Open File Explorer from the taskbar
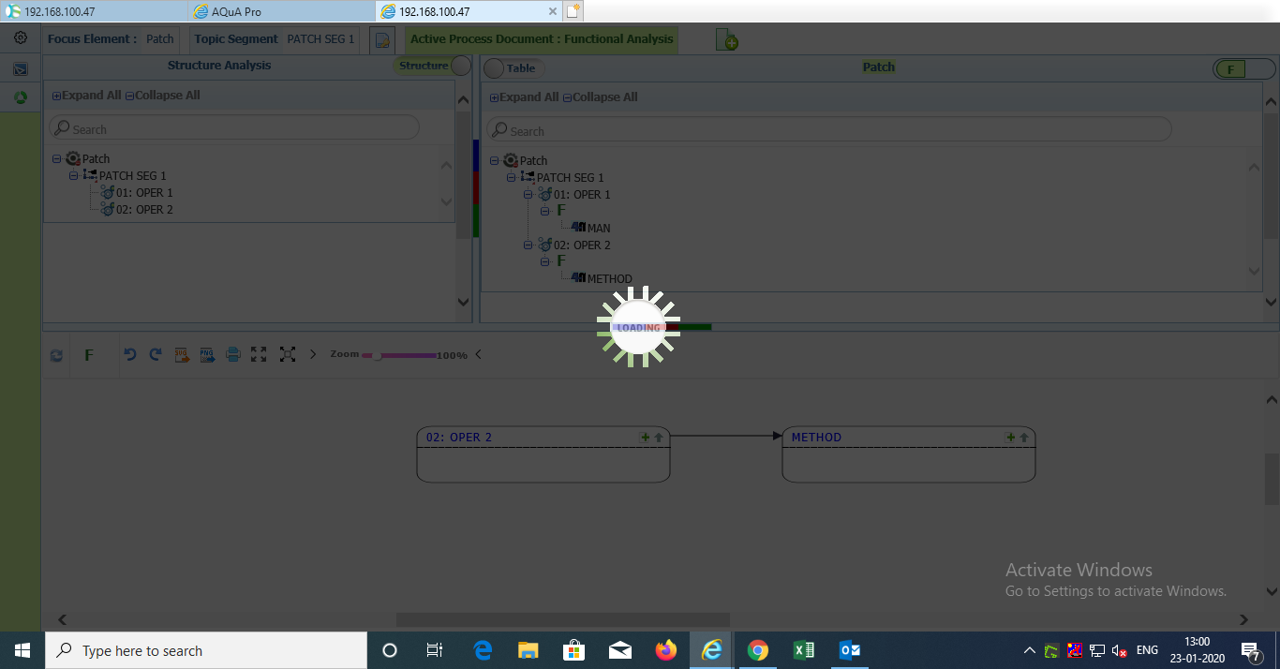 coord(528,650)
